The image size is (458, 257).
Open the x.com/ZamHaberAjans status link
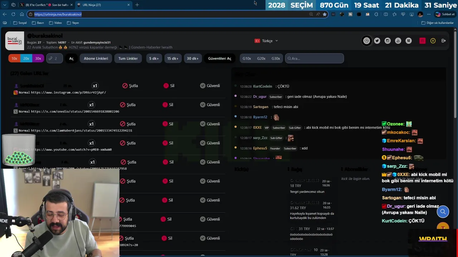82,131
